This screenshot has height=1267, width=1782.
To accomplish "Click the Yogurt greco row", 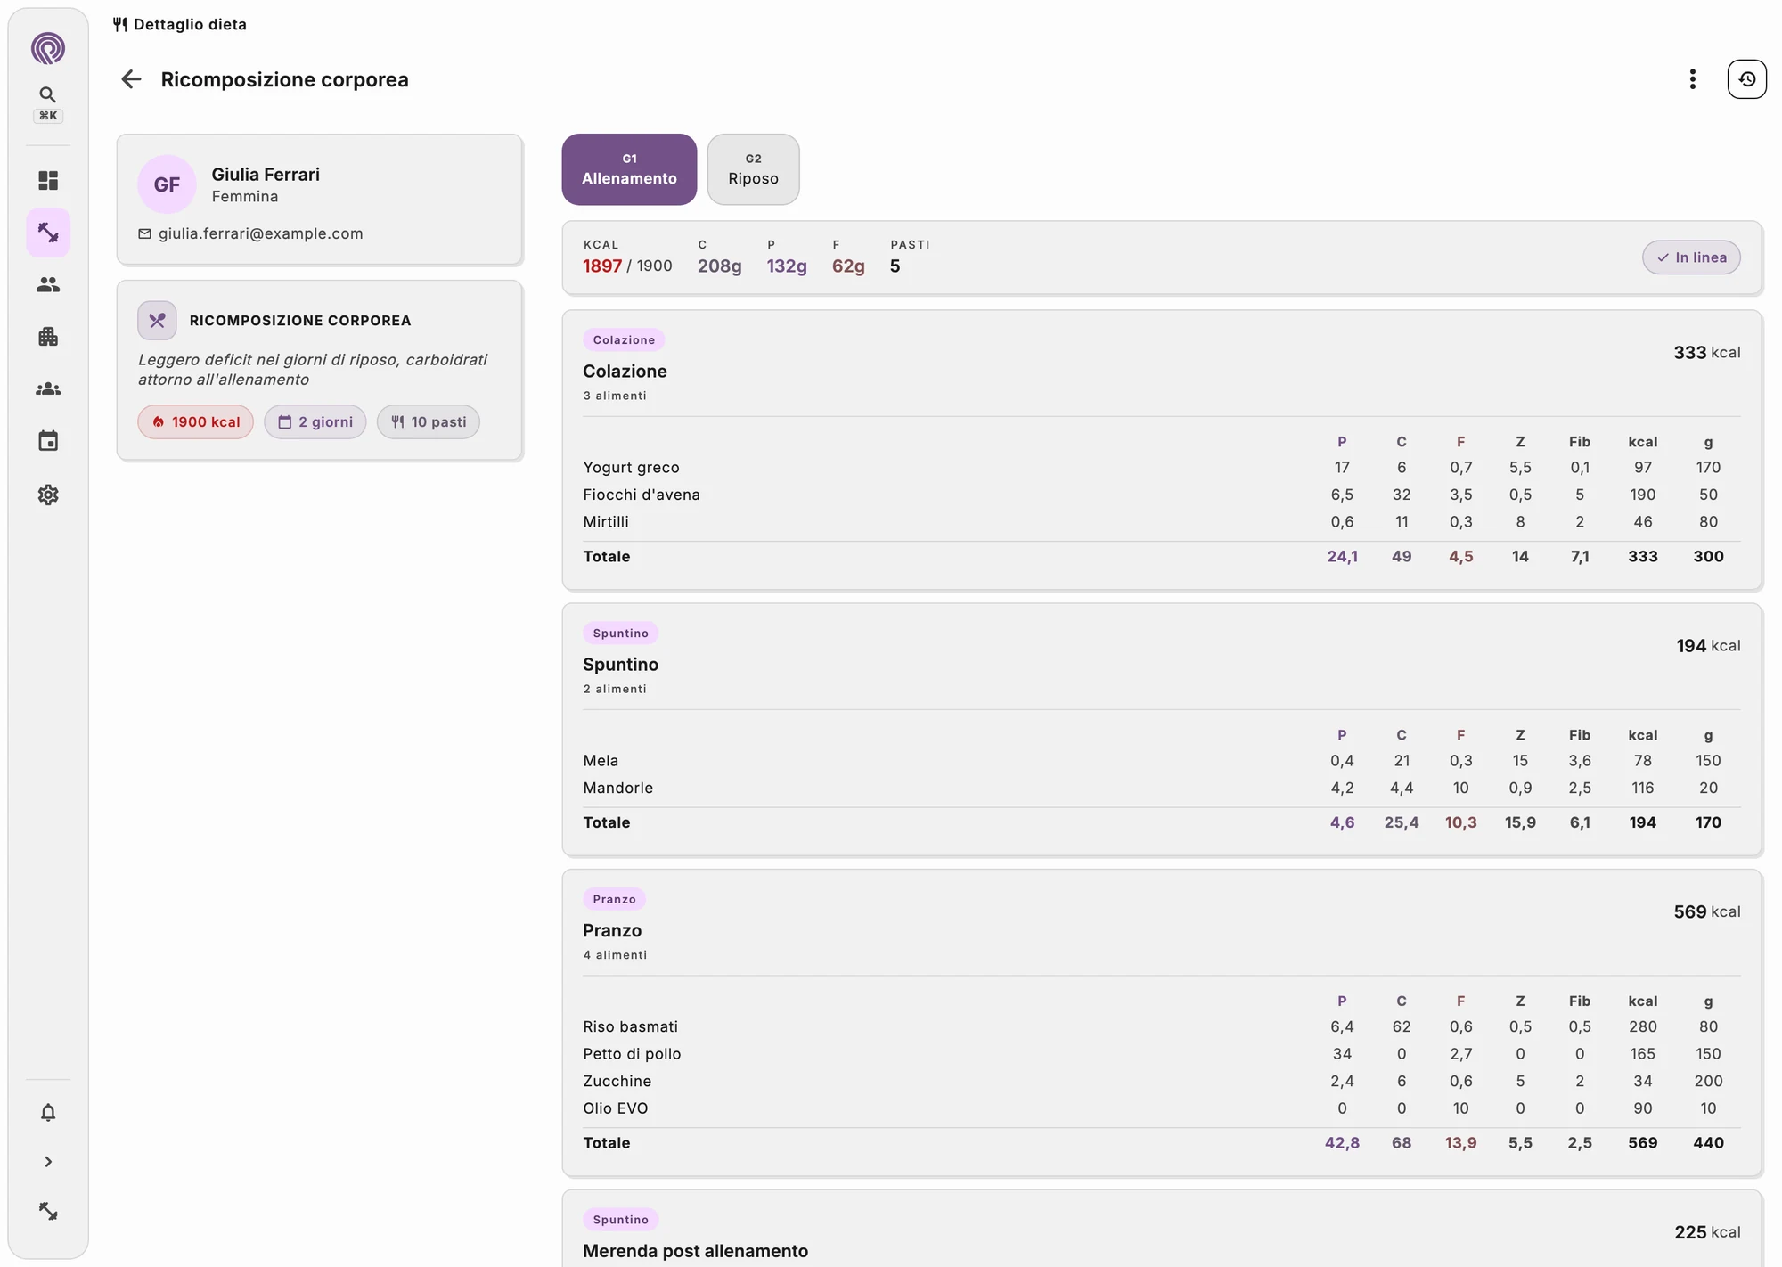I will [1161, 468].
